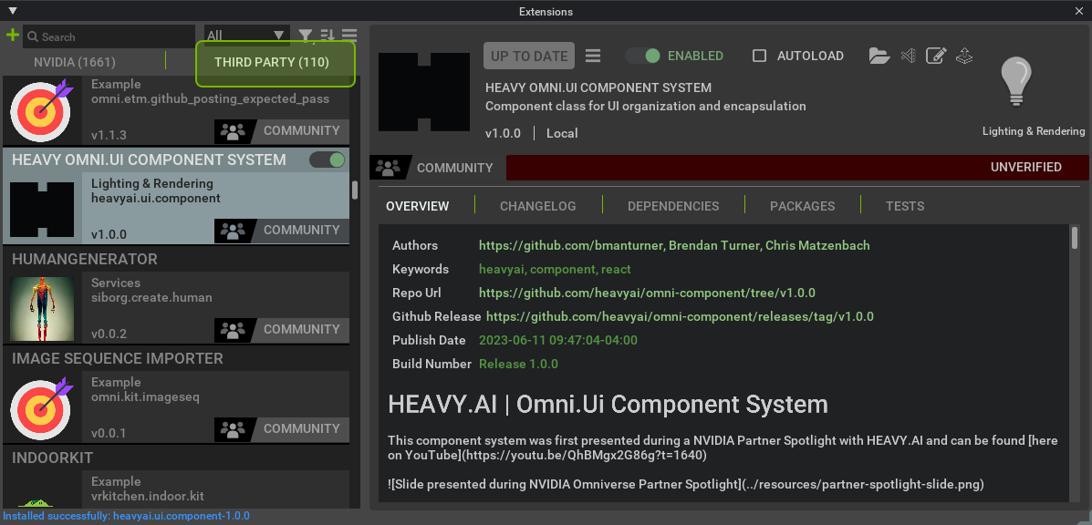Screen dimensions: 1092x525
Task: Click the omni.kit.imageseq package name
Action: click(x=146, y=397)
